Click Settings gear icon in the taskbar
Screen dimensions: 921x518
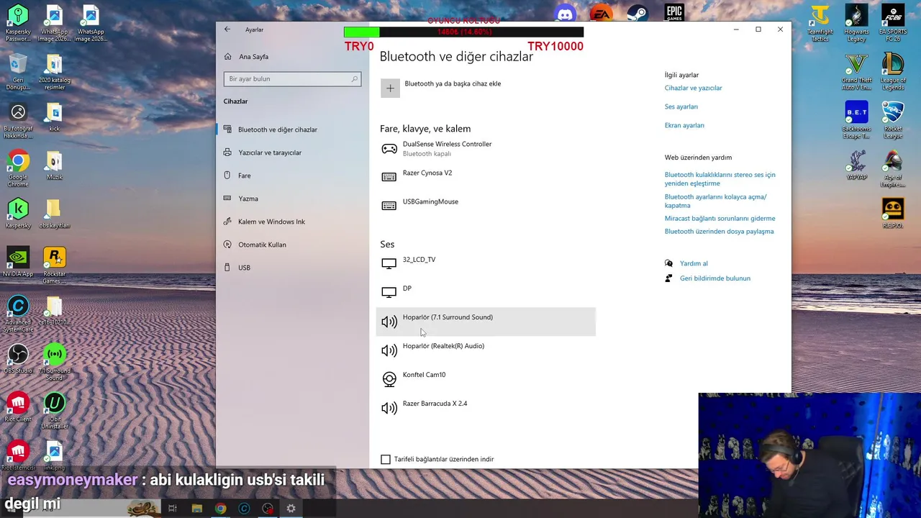[x=291, y=509]
